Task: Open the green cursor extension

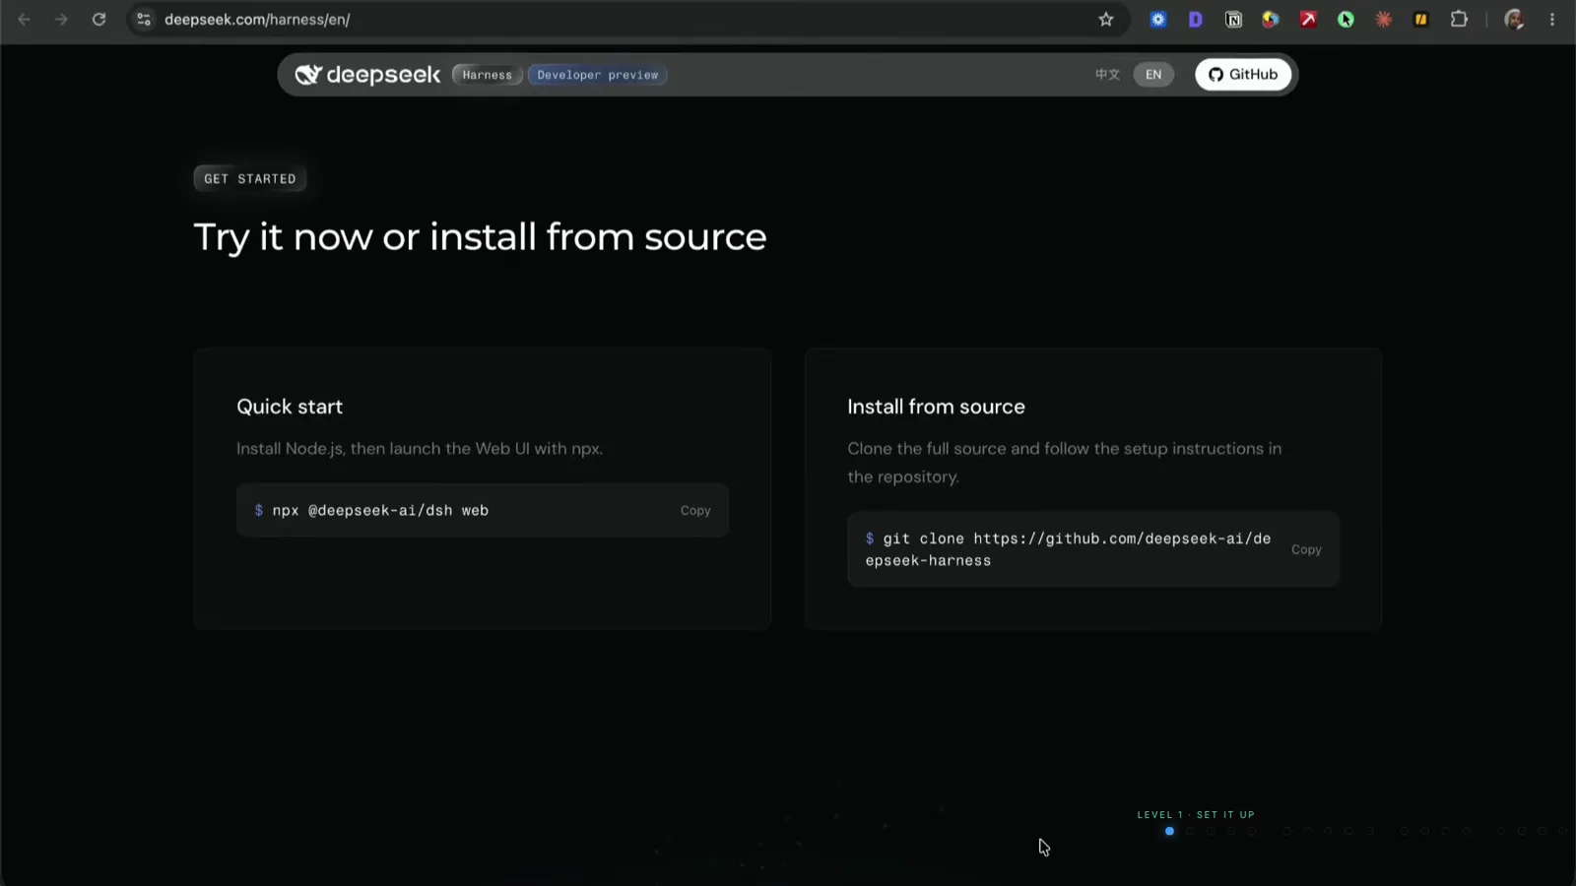Action: point(1346,20)
